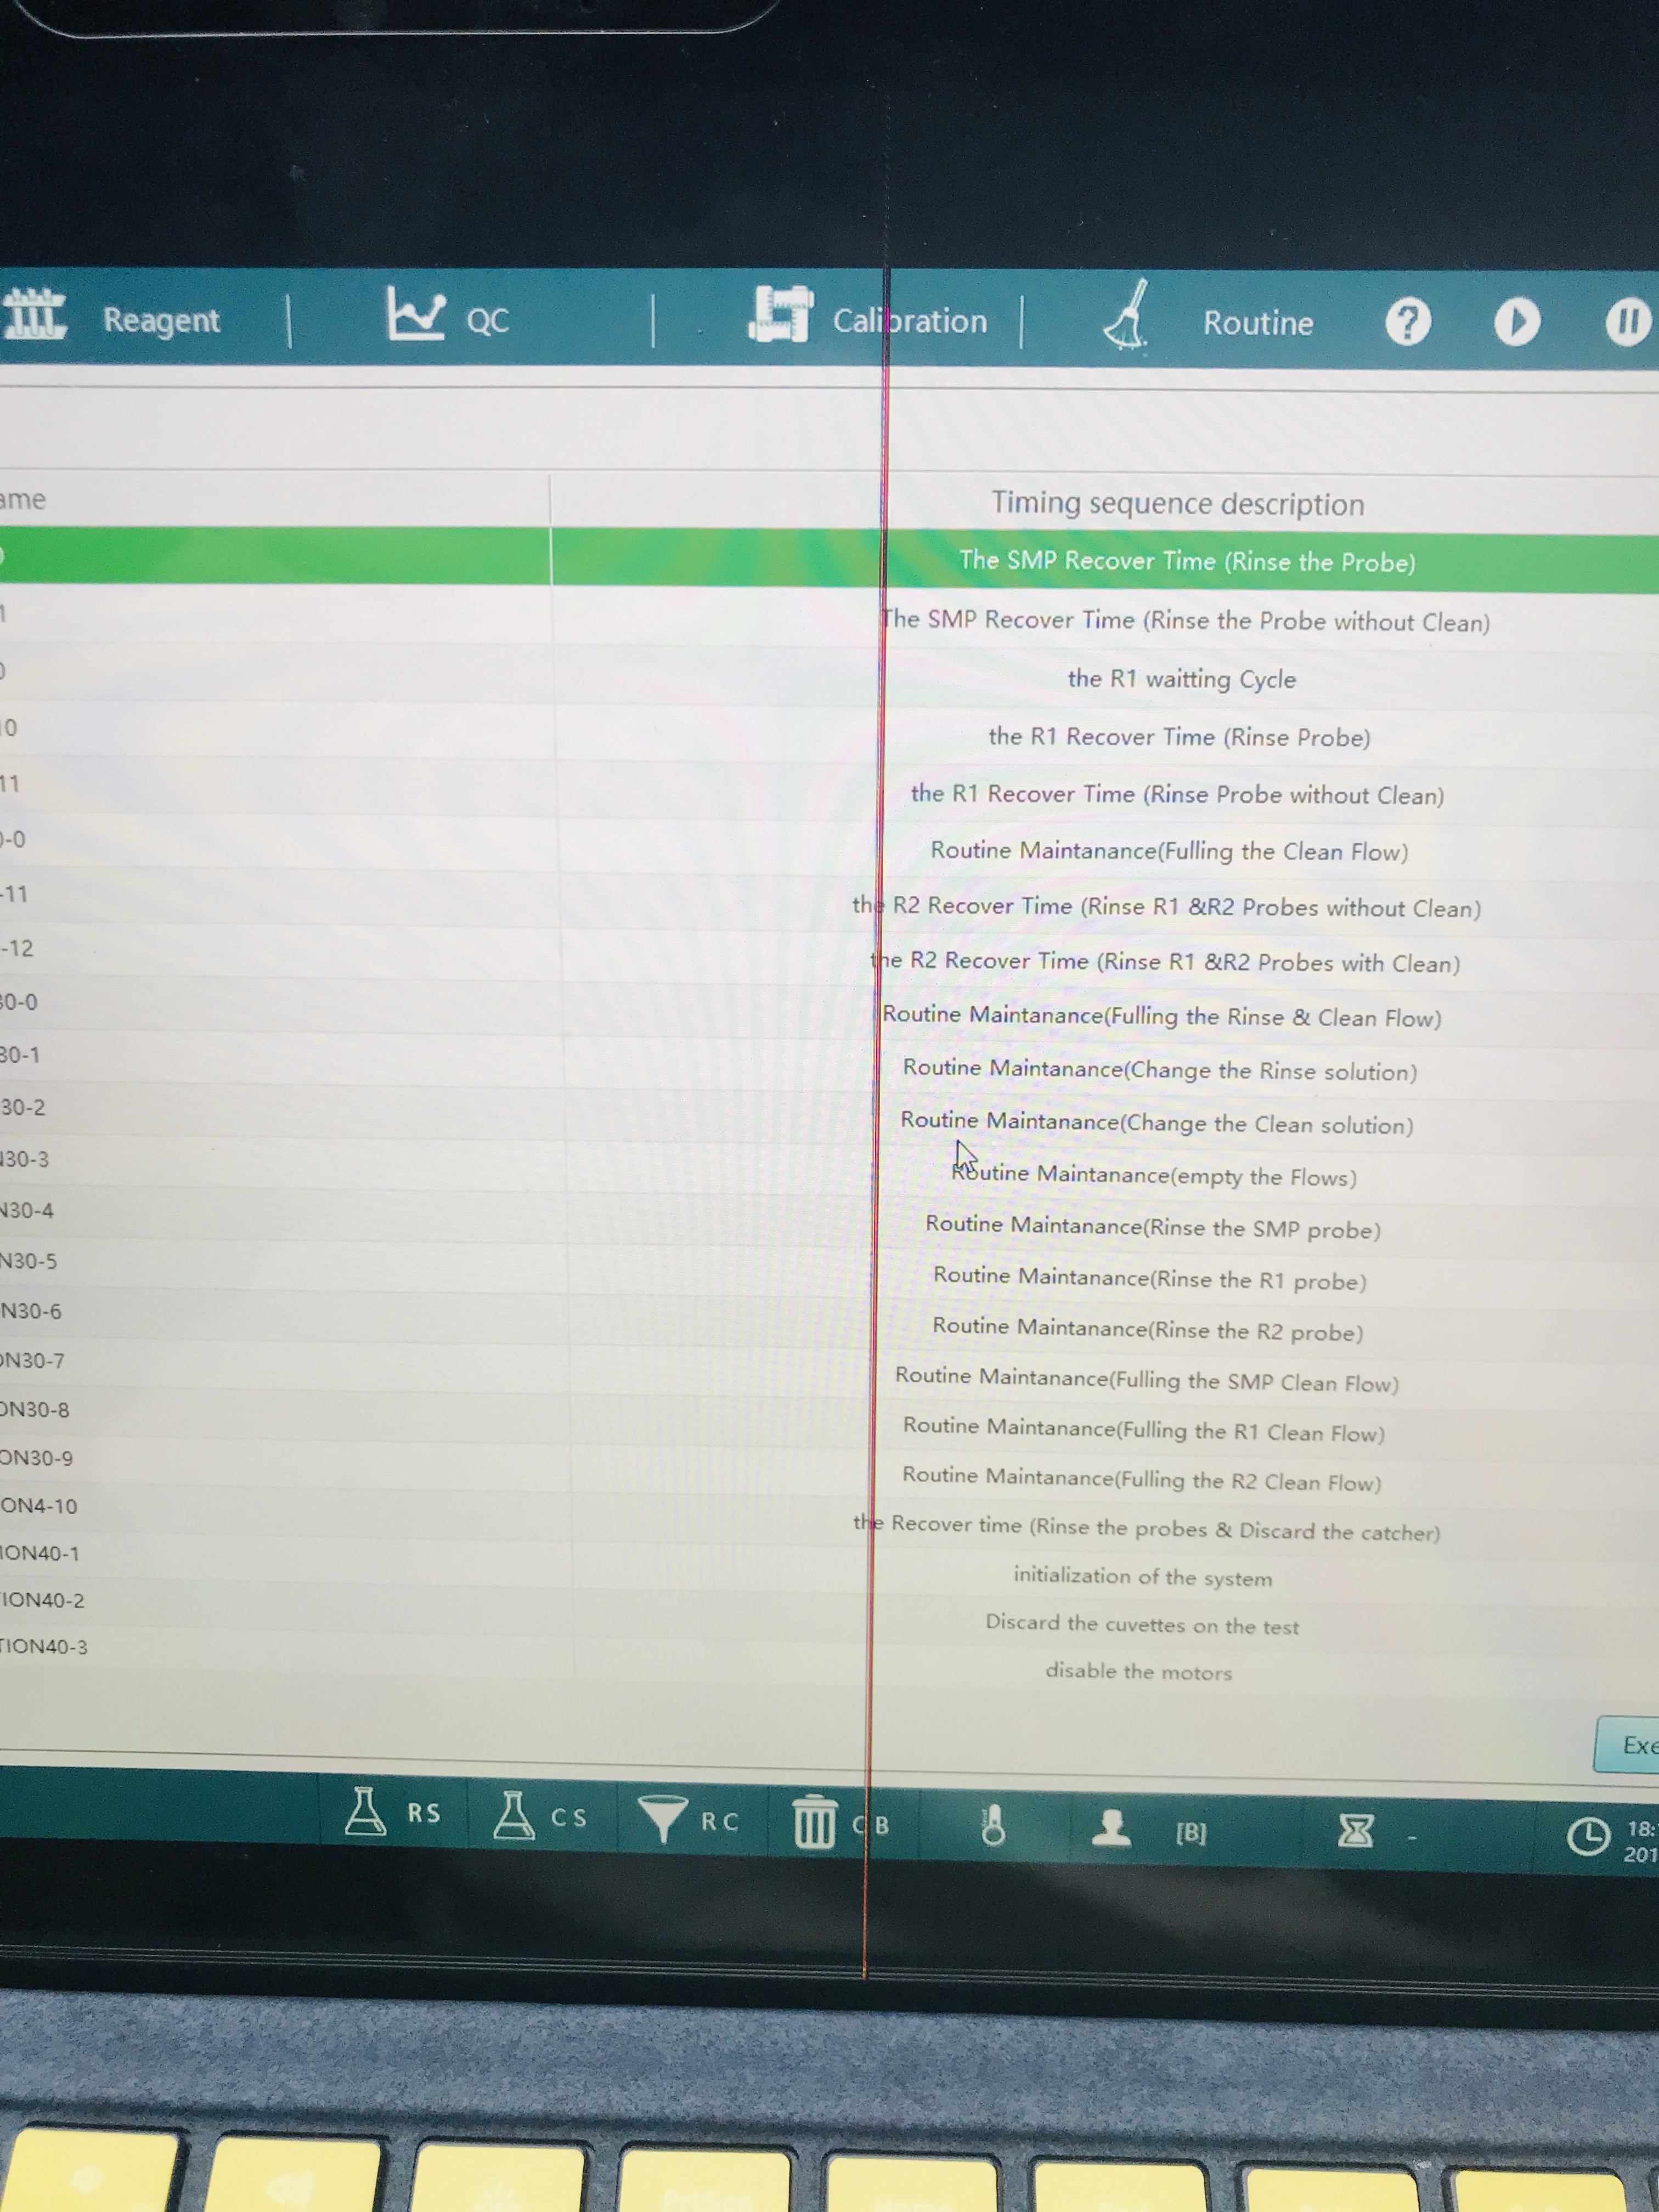
Task: Click the CB trash bin status icon
Action: [814, 1823]
